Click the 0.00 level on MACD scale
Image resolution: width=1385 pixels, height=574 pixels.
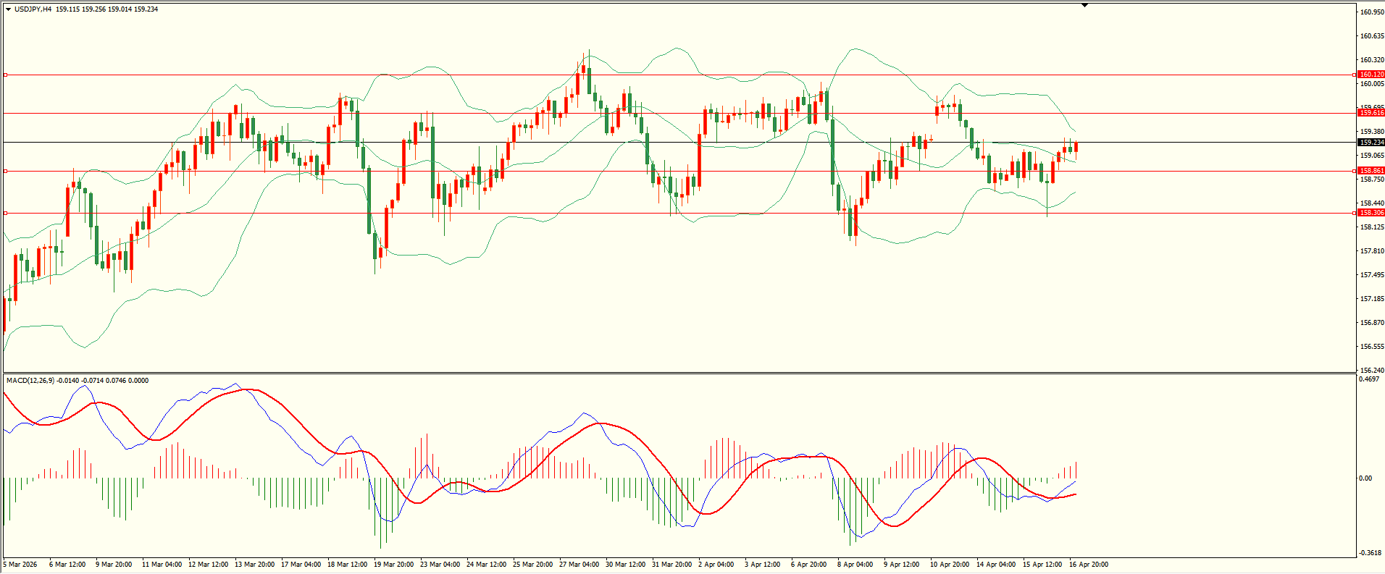[x=1365, y=478]
